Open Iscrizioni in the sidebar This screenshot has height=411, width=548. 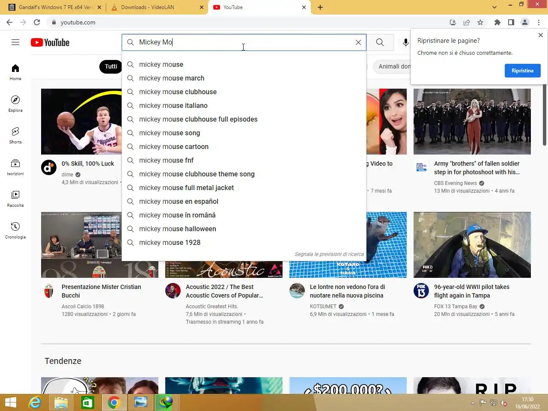coord(15,167)
